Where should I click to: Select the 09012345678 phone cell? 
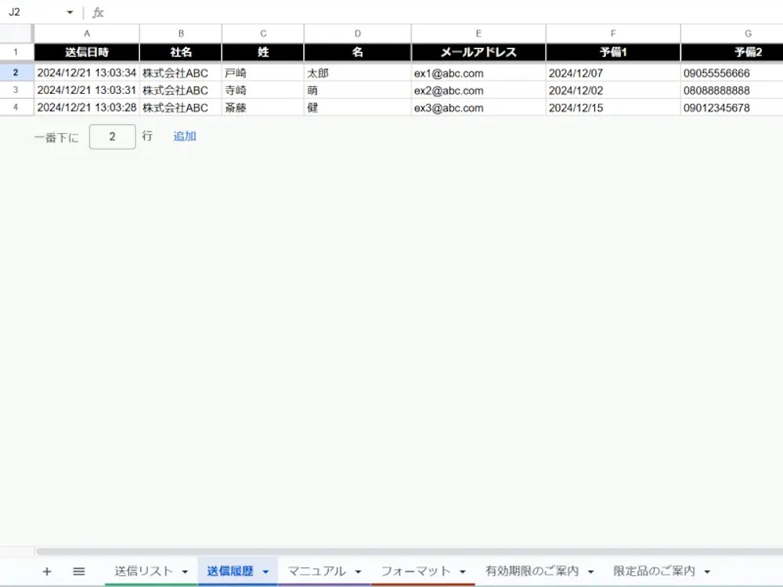(732, 107)
